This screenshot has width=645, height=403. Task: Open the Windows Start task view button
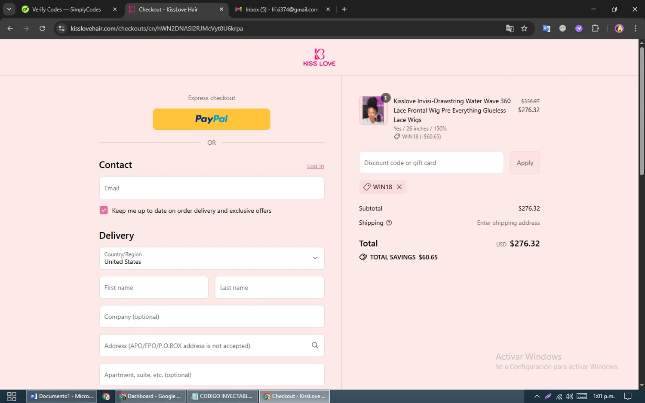click(x=12, y=396)
